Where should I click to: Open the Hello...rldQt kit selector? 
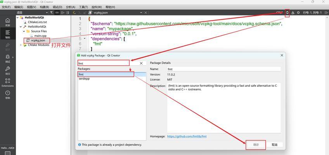[7, 148]
